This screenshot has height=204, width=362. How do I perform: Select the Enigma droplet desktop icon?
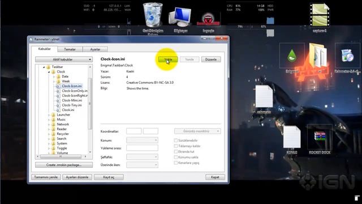292,56
